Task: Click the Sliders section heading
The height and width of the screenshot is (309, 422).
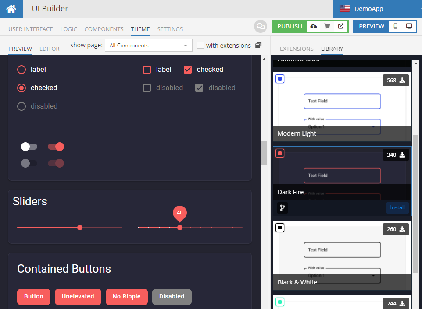Action: pyautogui.click(x=30, y=201)
